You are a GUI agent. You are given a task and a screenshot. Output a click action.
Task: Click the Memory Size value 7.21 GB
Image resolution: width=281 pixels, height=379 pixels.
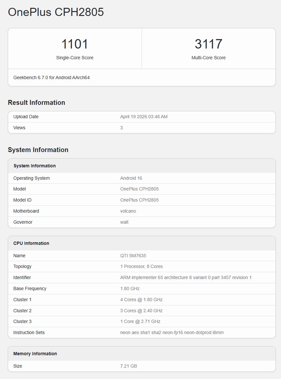[x=128, y=366]
